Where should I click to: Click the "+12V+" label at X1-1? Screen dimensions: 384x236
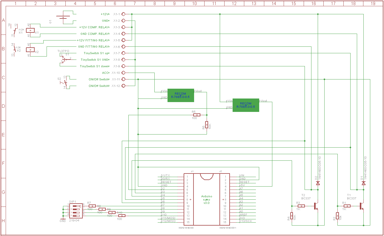pos(105,14)
